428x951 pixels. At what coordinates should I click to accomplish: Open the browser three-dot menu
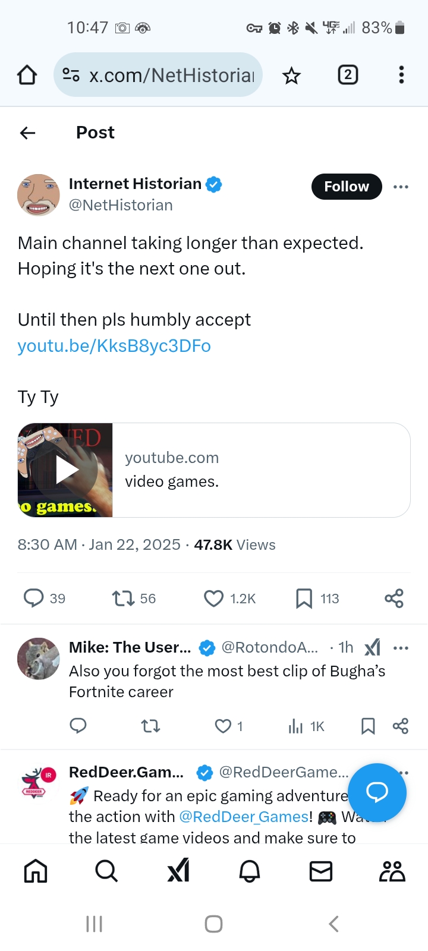click(x=402, y=75)
